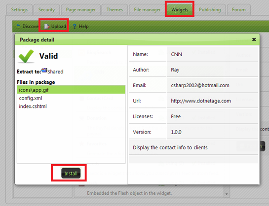Viewport: 269px width, 206px height.
Task: Click the Name value CNN
Action: coord(176,54)
